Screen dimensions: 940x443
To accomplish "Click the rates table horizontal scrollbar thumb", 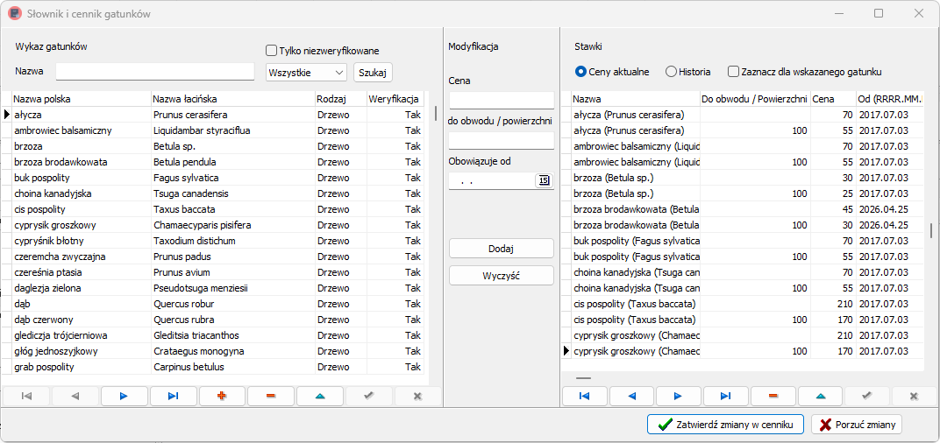I will pos(583,378).
